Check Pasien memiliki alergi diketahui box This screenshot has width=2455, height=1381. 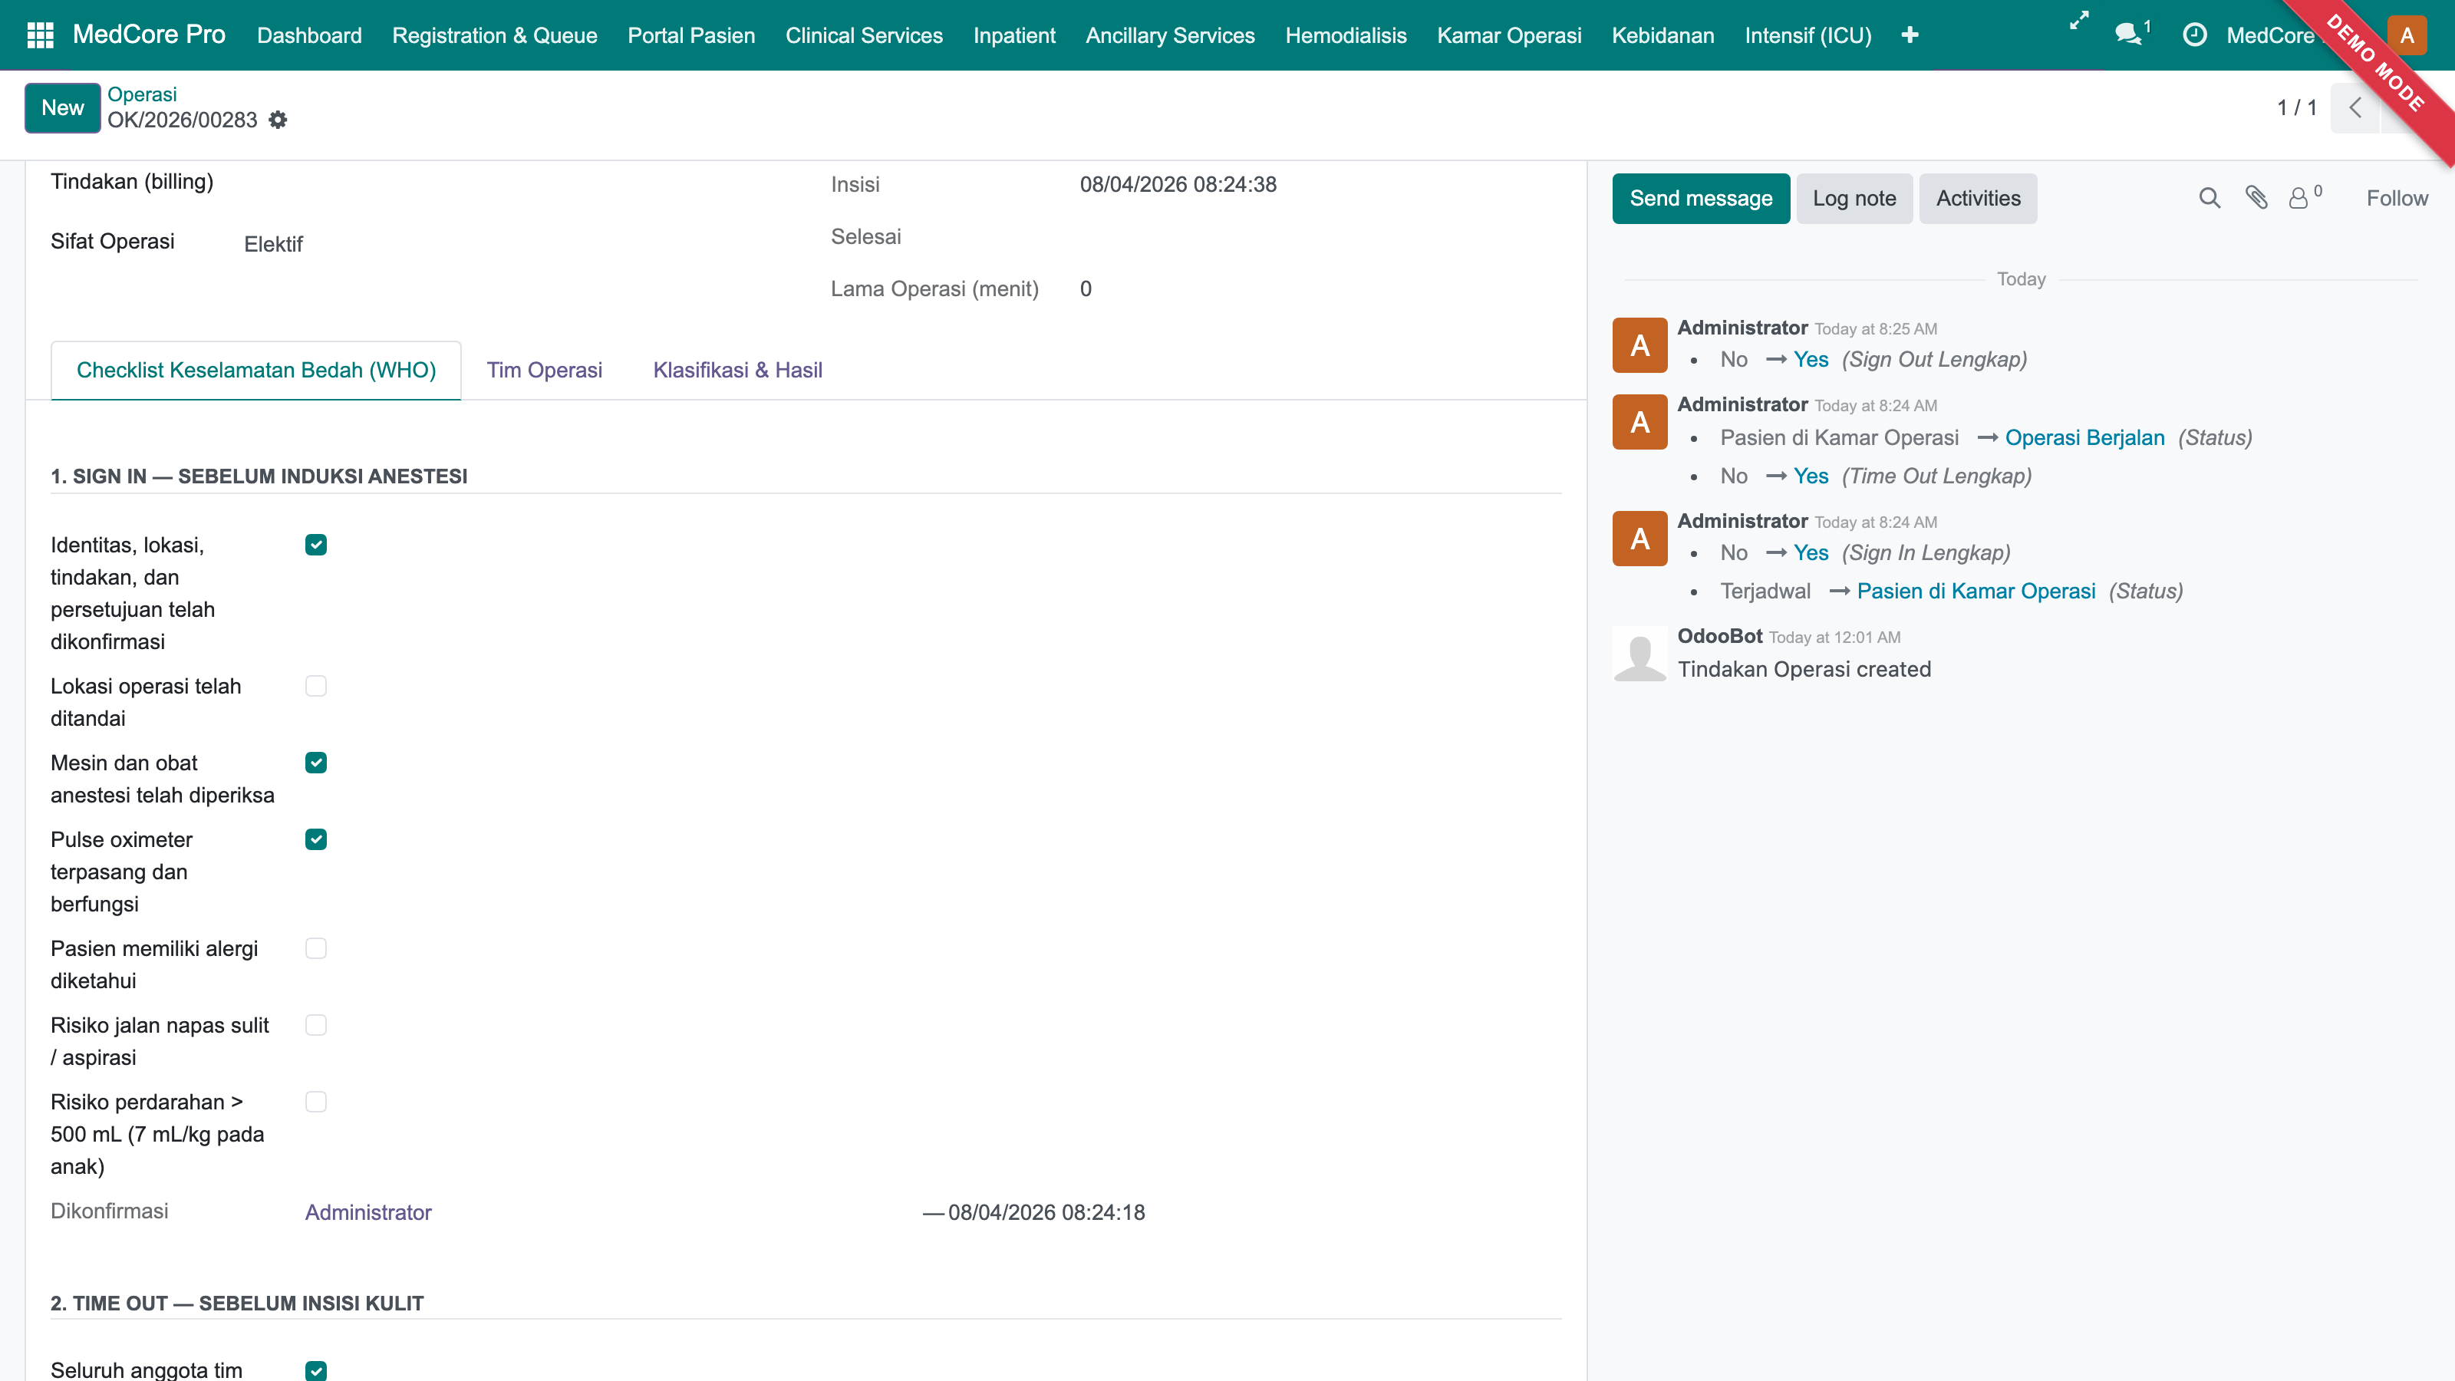tap(315, 948)
